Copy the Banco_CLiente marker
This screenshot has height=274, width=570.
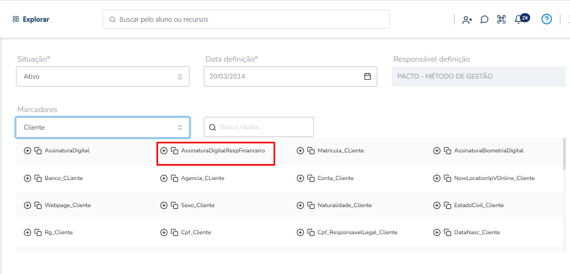[x=38, y=178]
